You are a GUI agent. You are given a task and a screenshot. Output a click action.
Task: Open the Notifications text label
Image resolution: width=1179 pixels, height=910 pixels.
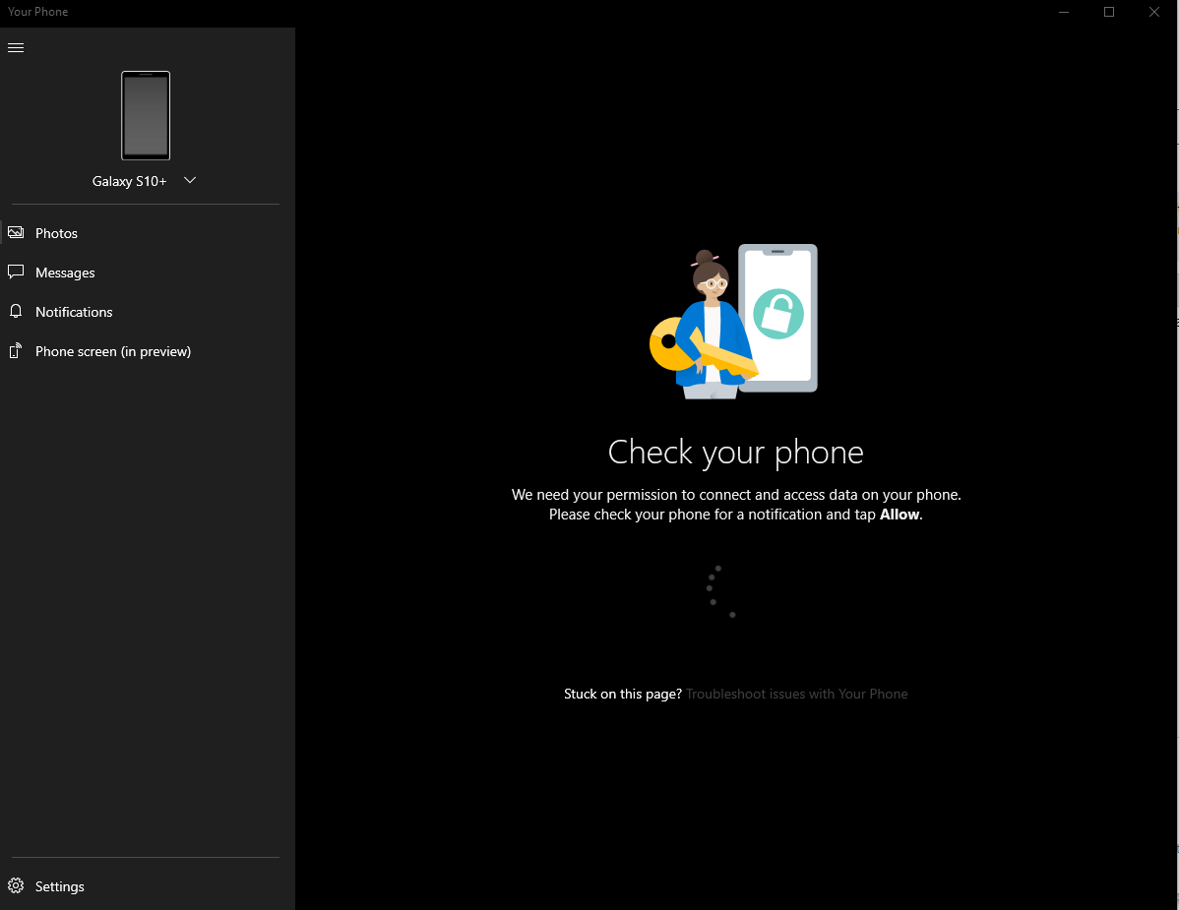pyautogui.click(x=74, y=312)
